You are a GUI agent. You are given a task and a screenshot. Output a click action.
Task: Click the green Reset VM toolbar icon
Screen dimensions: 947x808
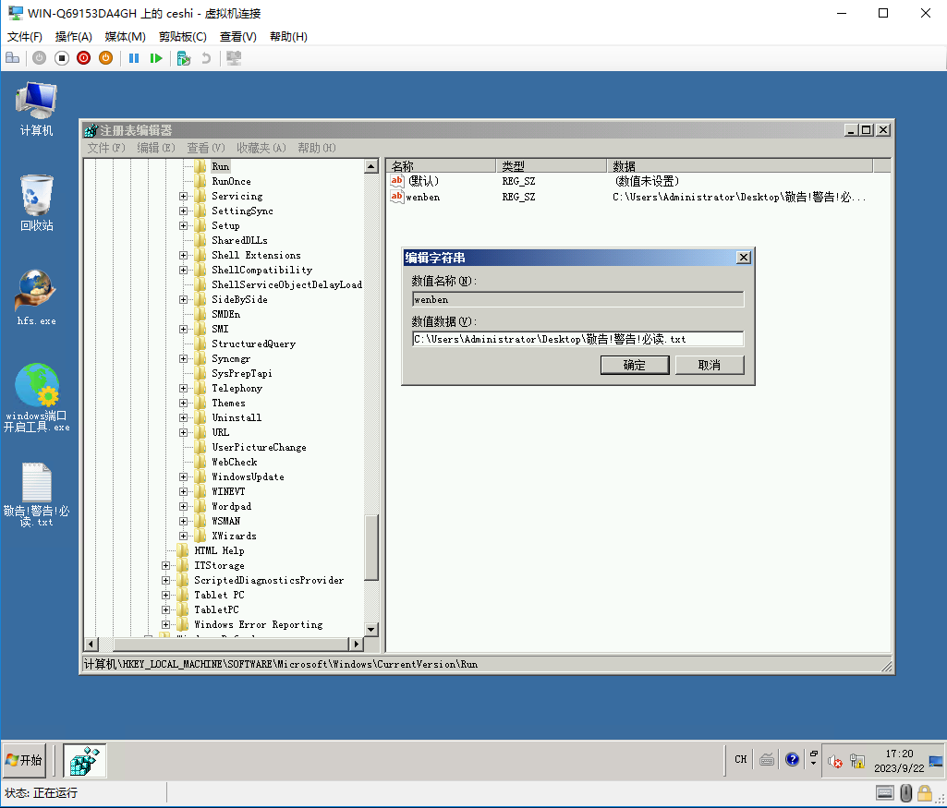(156, 58)
